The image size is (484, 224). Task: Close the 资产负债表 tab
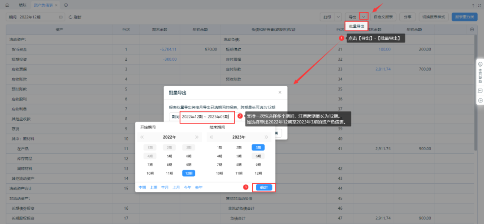(56, 5)
